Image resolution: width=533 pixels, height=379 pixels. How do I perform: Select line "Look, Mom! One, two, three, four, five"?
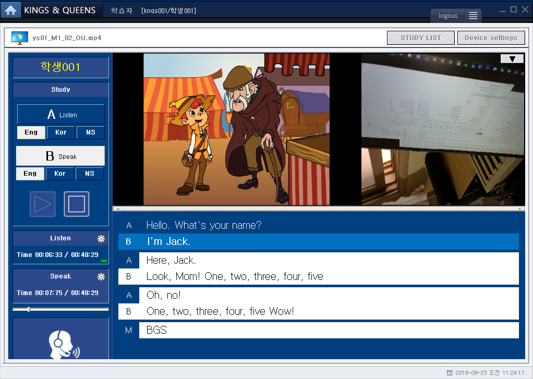point(319,276)
